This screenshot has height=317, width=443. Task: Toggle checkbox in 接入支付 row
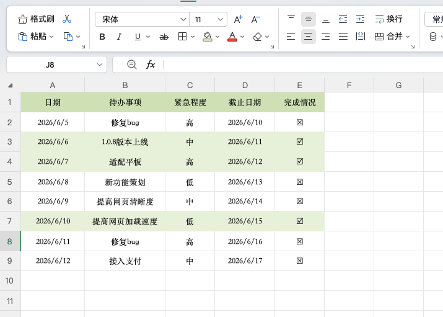(x=300, y=261)
